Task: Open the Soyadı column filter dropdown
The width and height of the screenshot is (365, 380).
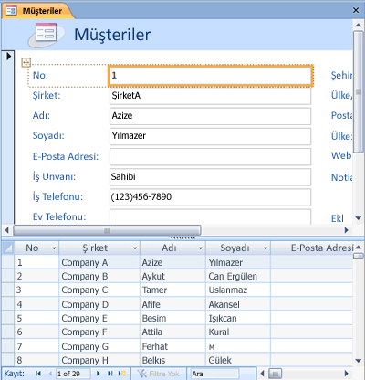Action: click(266, 248)
